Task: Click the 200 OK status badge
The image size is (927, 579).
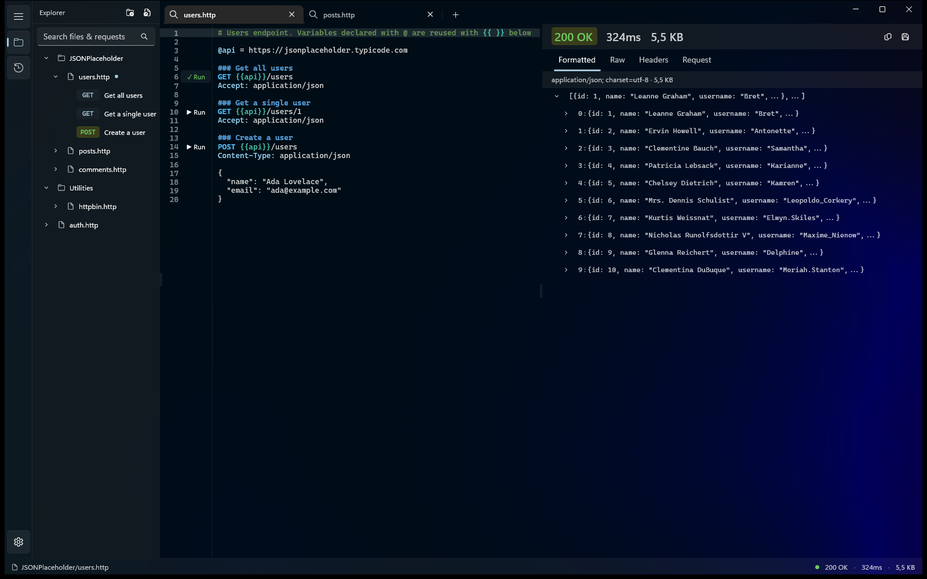Action: coord(573,37)
